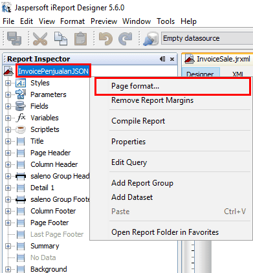This screenshot has width=253, height=273.
Task: Click the Scriptlets coffee cup icon
Action: click(x=21, y=129)
